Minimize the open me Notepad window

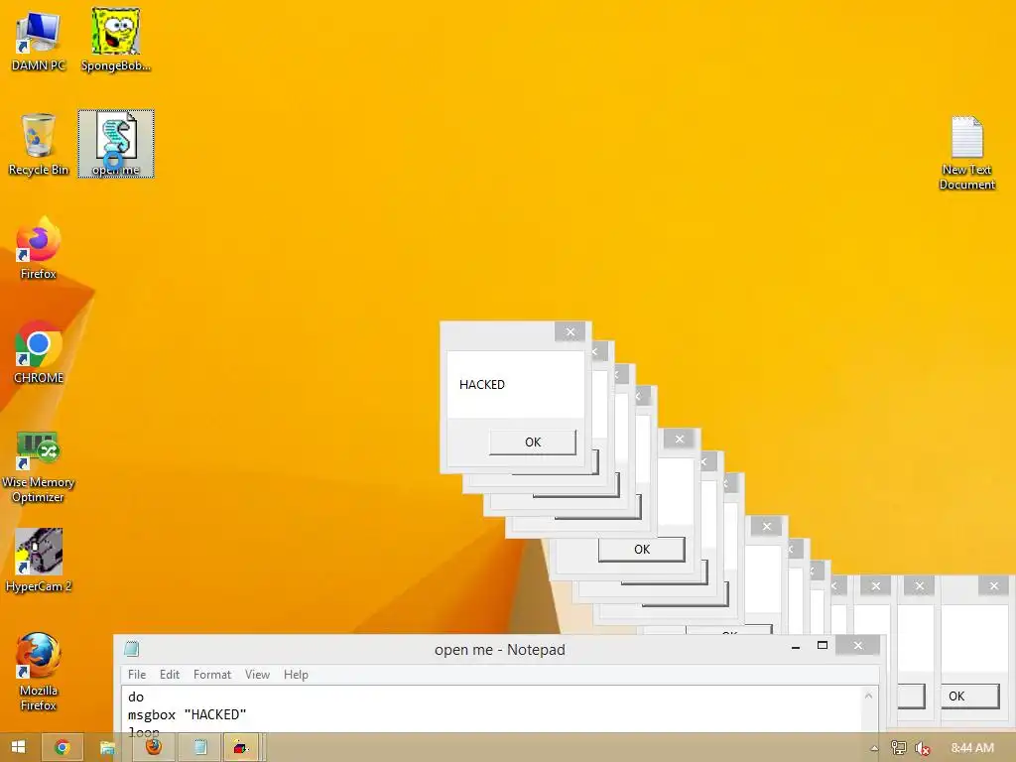(x=795, y=646)
